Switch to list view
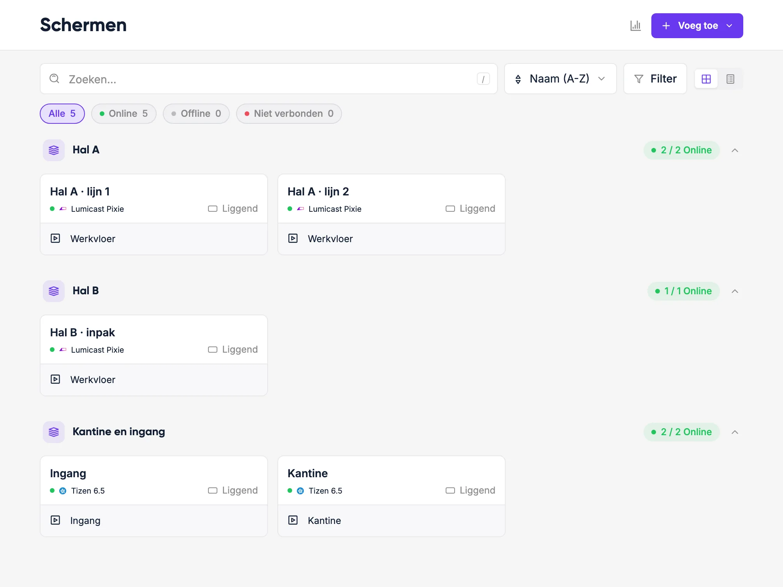This screenshot has height=587, width=783. [x=730, y=79]
